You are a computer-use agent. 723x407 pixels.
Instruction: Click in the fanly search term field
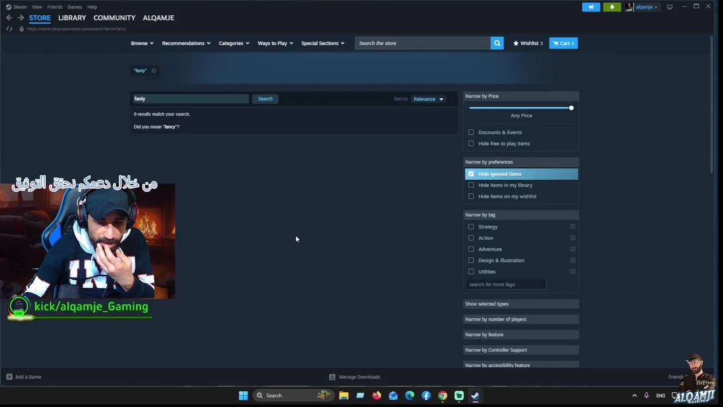(190, 98)
